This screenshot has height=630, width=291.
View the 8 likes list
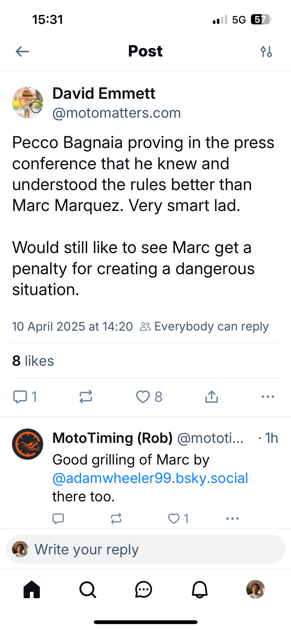point(33,361)
